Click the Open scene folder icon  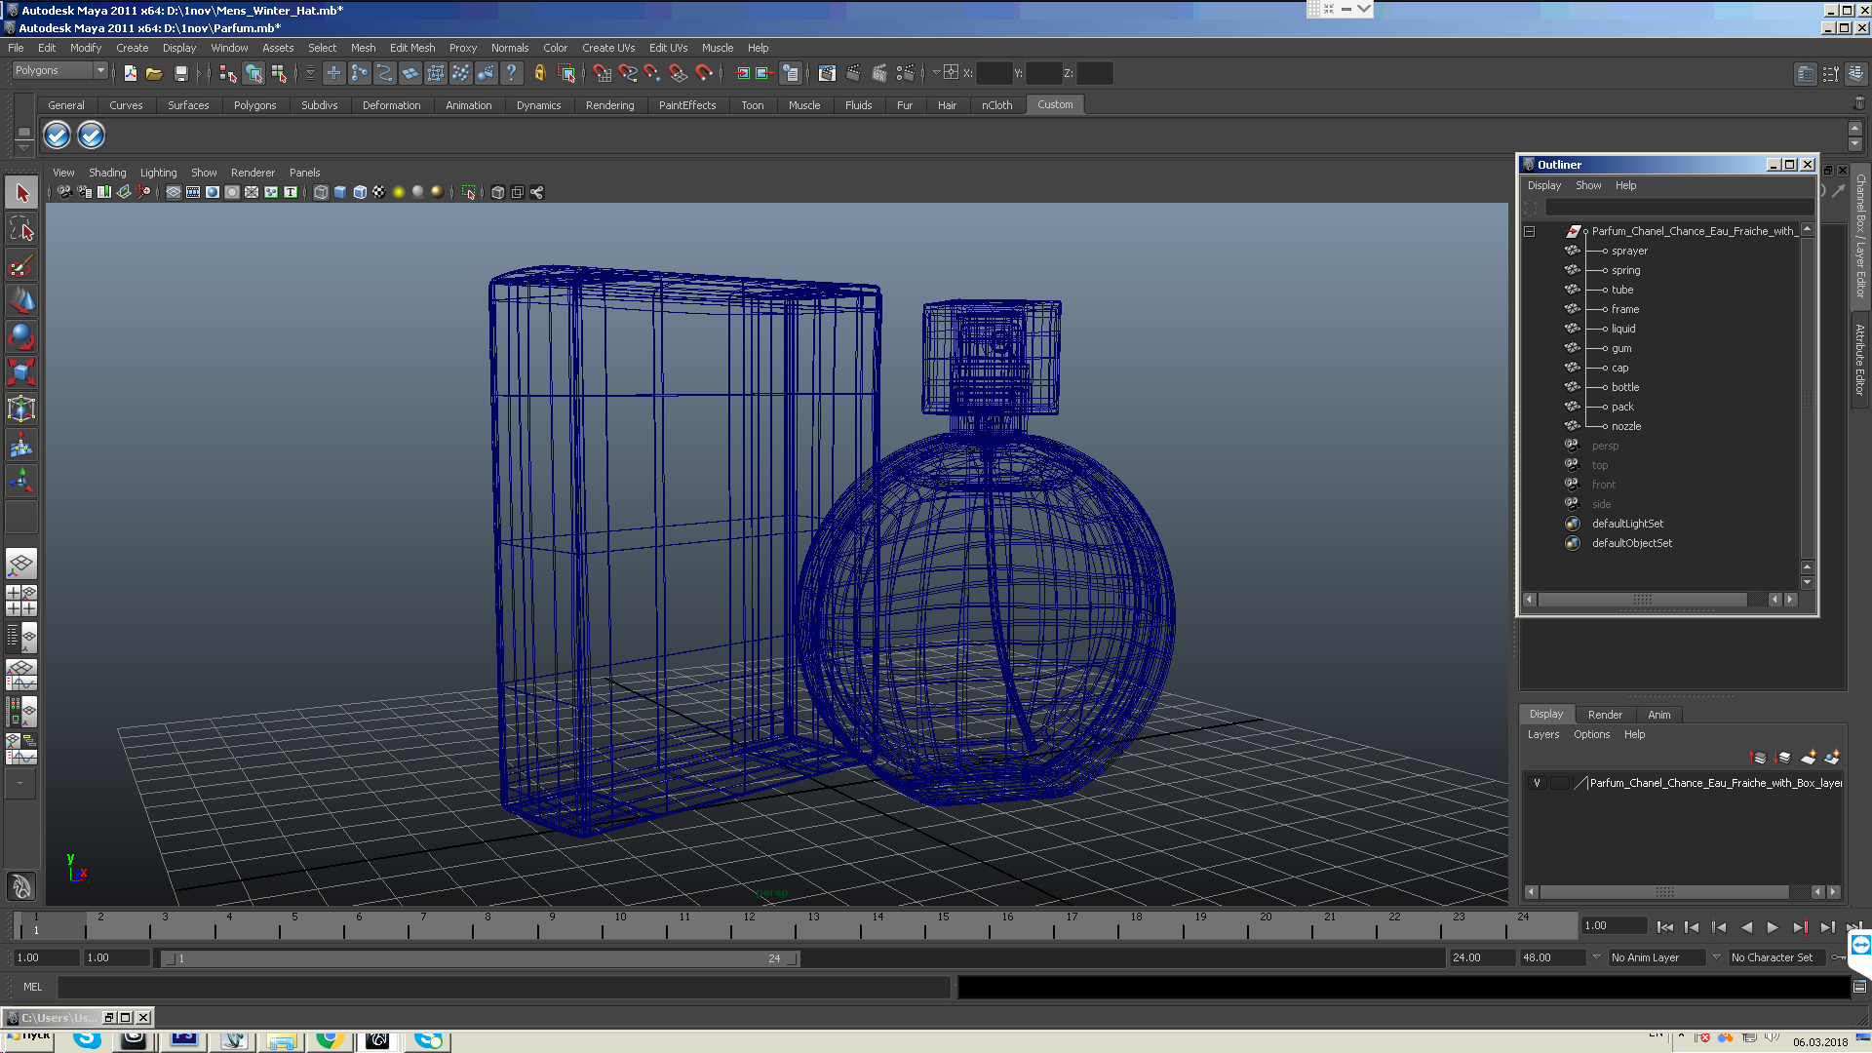coord(154,73)
